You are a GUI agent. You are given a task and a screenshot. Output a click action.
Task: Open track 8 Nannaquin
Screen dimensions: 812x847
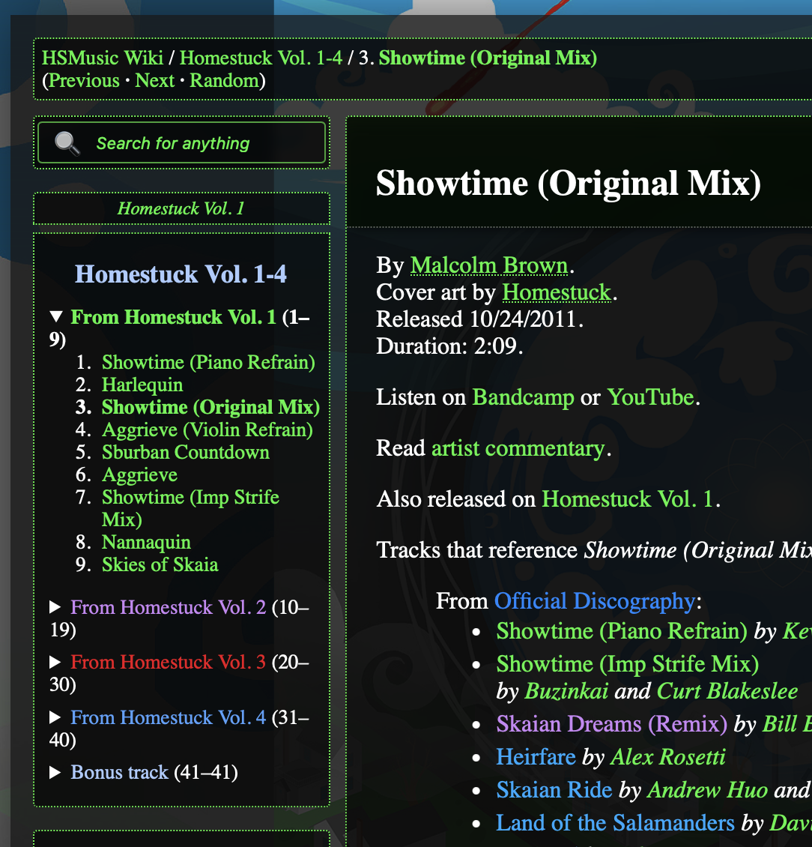[x=146, y=542]
